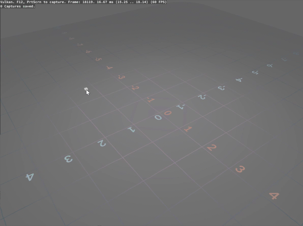
Task: Click the orange "1" grid label
Action: pyautogui.click(x=188, y=129)
